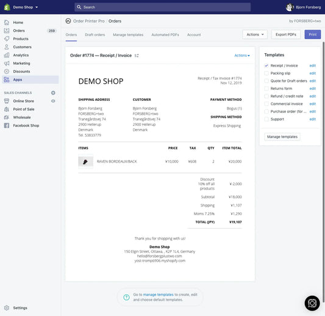This screenshot has height=316, width=325.
Task: Click the Shopify bag logo icon
Action: 7,7
